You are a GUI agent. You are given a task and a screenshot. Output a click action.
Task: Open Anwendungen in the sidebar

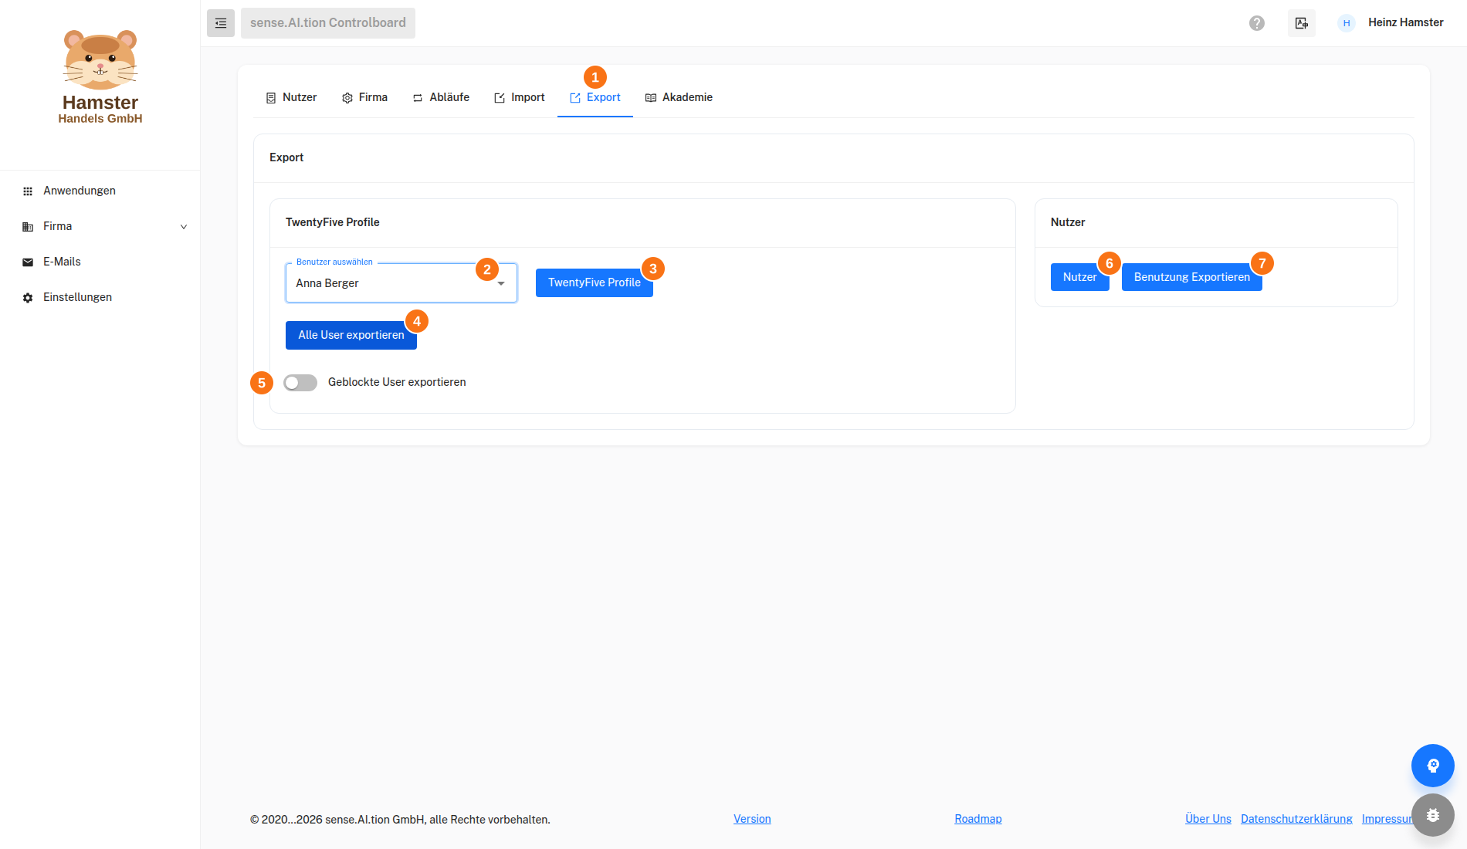point(100,191)
